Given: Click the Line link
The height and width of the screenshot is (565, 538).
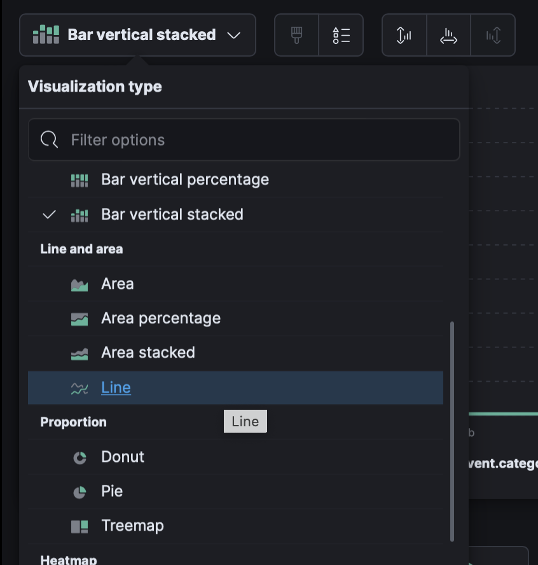Looking at the screenshot, I should (x=116, y=387).
